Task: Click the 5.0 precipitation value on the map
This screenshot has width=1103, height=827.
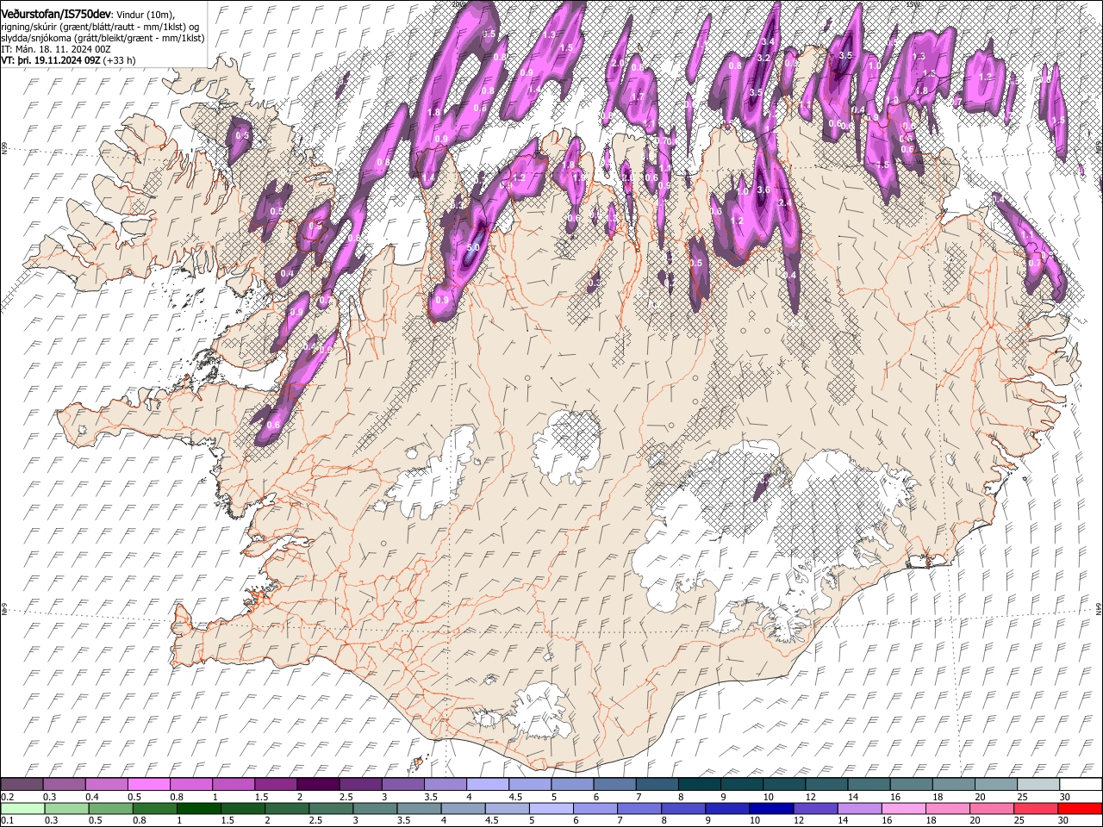Action: [x=472, y=247]
